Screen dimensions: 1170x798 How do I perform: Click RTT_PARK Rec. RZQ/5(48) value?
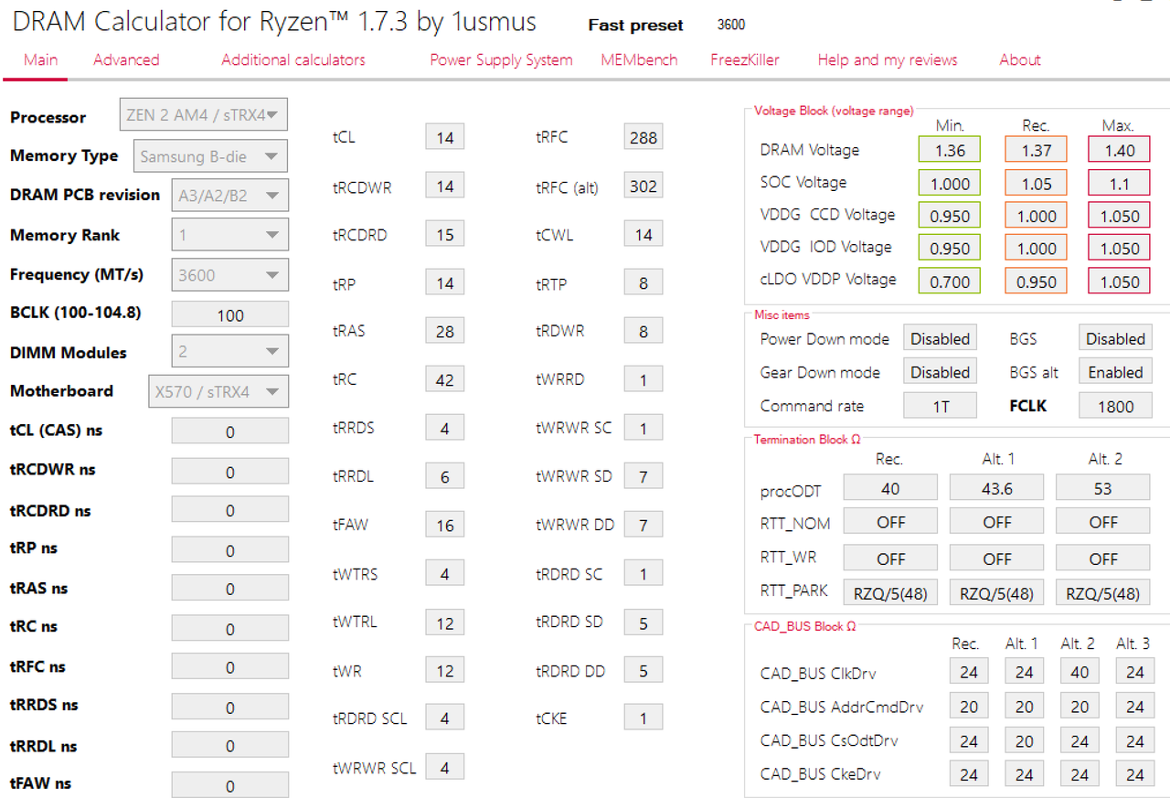(x=890, y=592)
